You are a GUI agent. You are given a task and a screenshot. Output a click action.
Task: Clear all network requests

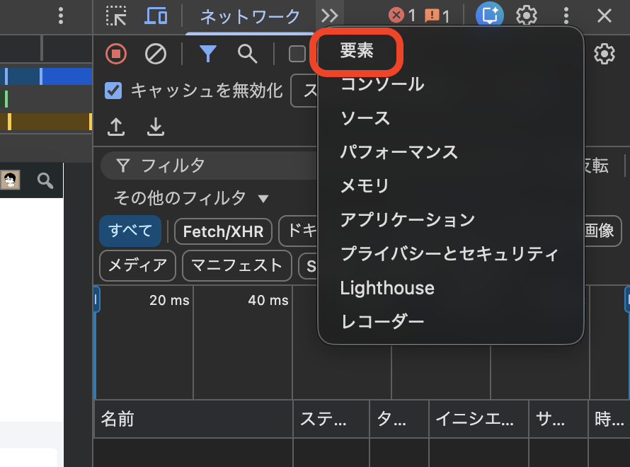point(155,54)
